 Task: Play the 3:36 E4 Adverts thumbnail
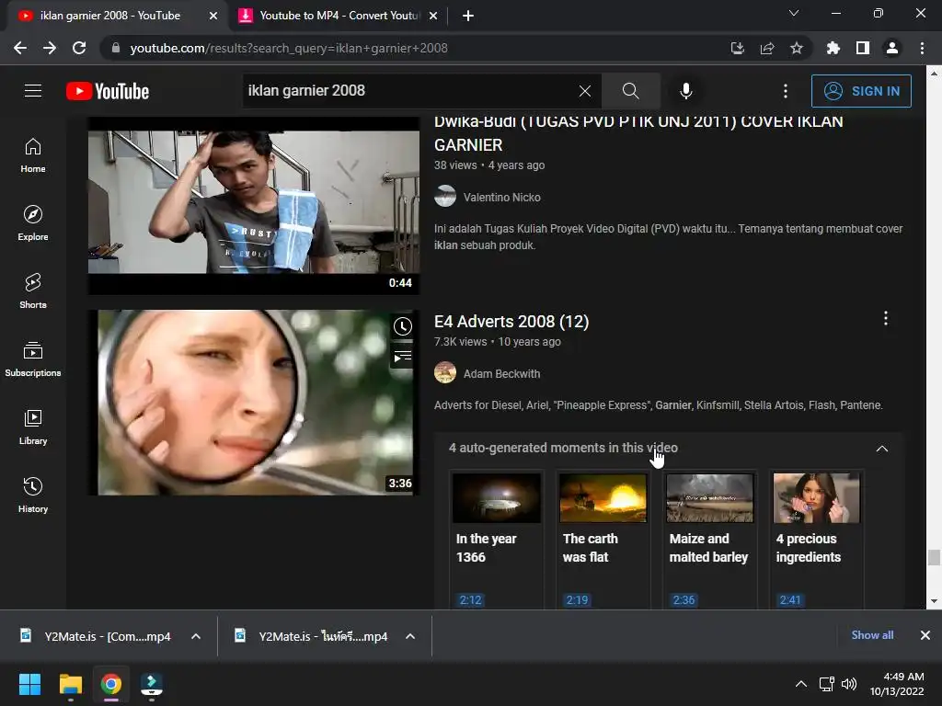(x=254, y=403)
